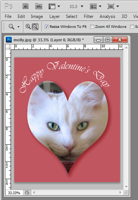Toggle the cut-off checkbox after Zoom All Windows
The image size is (138, 200).
click(132, 26)
